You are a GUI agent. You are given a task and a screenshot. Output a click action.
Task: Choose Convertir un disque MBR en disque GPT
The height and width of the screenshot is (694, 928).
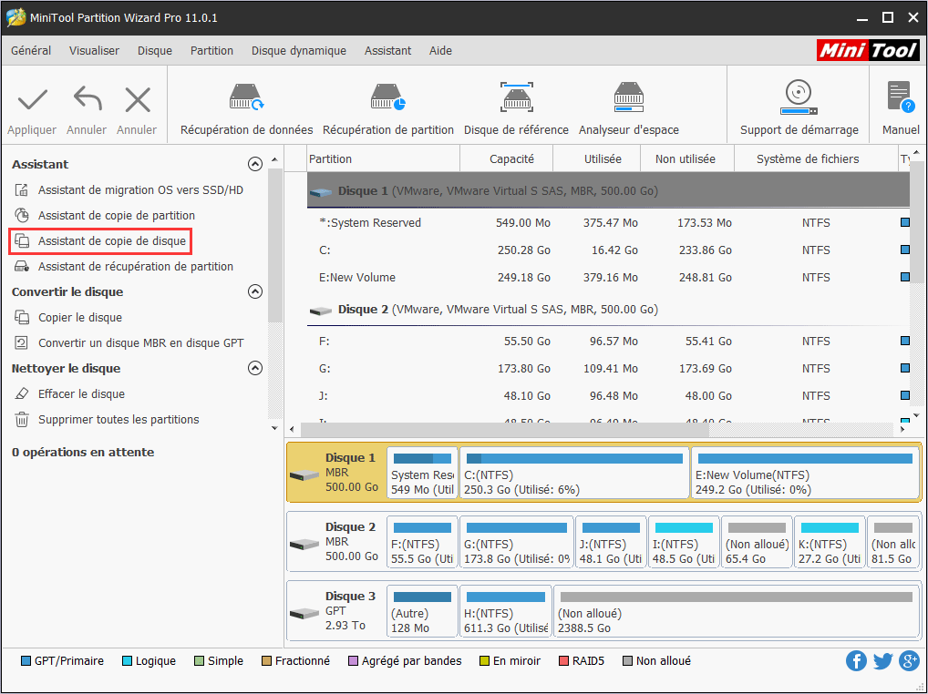pyautogui.click(x=141, y=342)
